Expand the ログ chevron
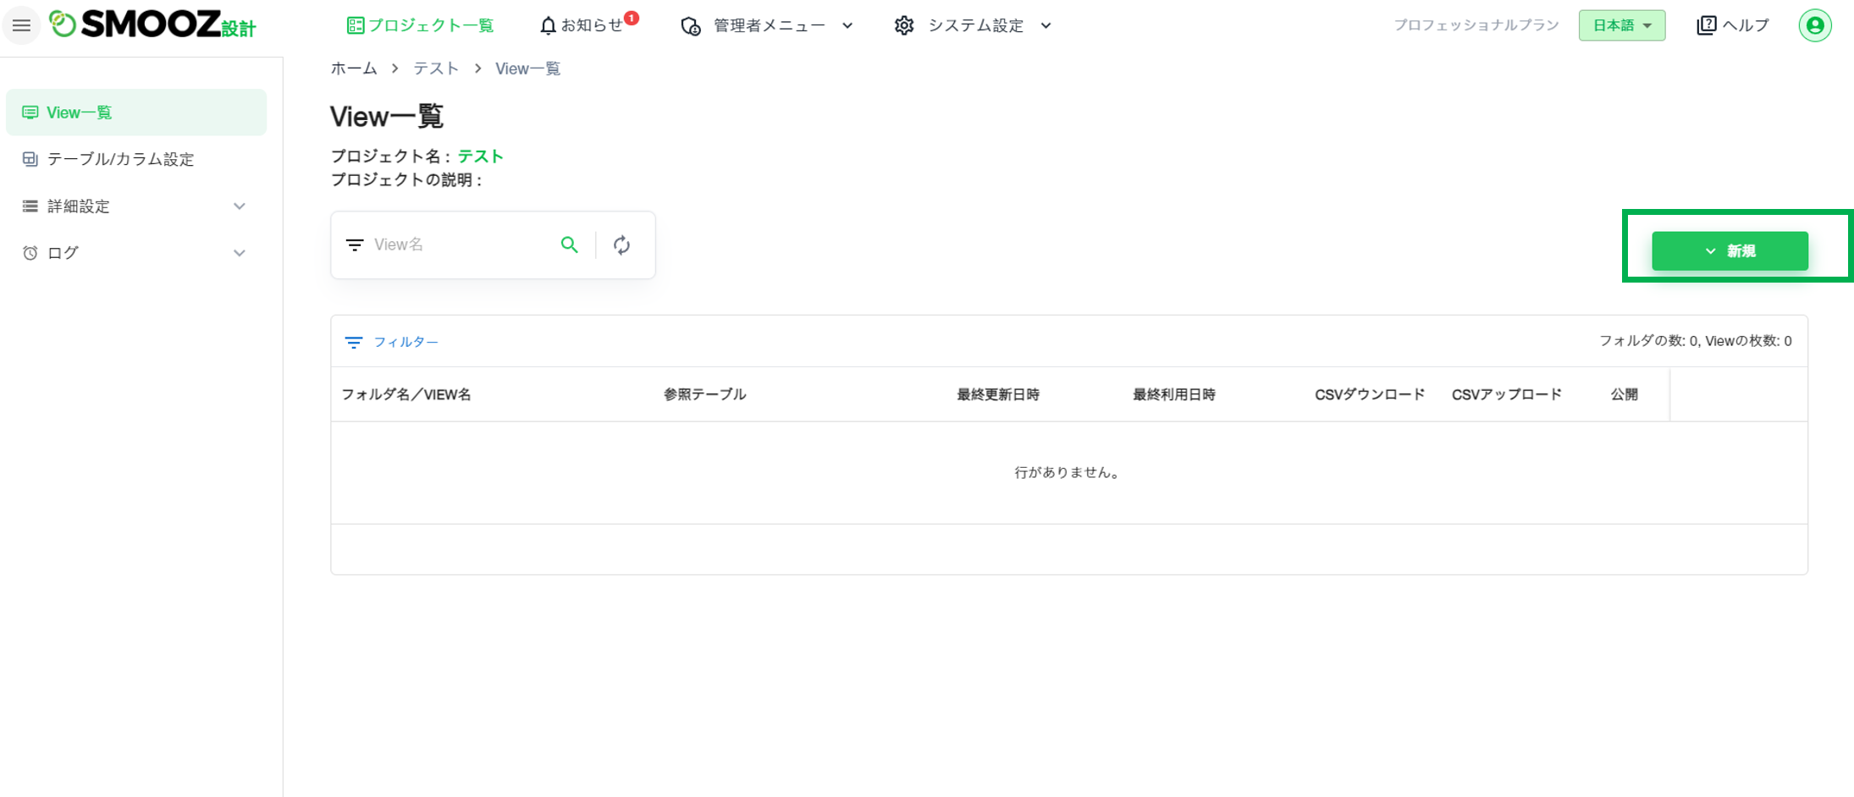The height and width of the screenshot is (797, 1854). (x=240, y=253)
